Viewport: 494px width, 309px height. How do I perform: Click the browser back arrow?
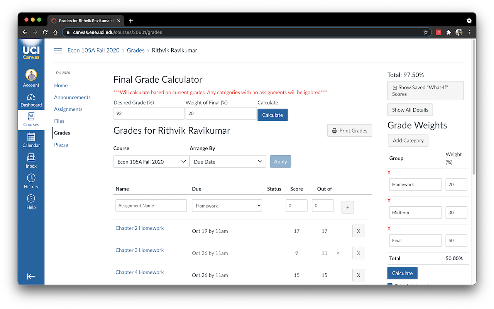(x=25, y=32)
